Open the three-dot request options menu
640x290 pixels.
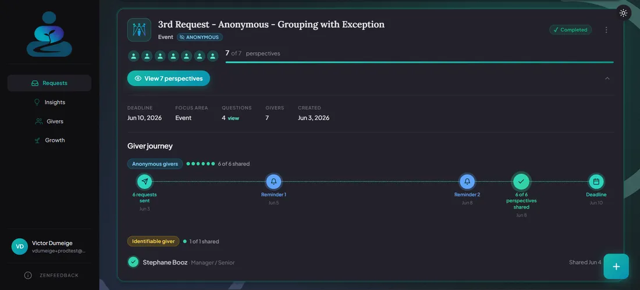(606, 30)
